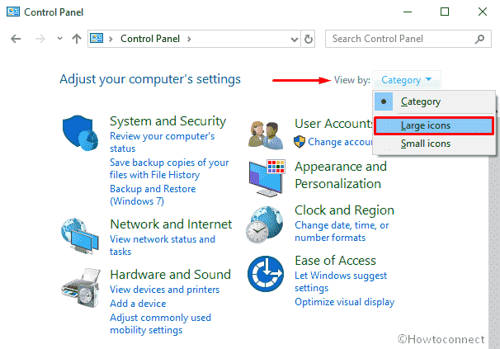Image resolution: width=500 pixels, height=349 pixels.
Task: Close the Control Panel window
Action: (x=483, y=12)
